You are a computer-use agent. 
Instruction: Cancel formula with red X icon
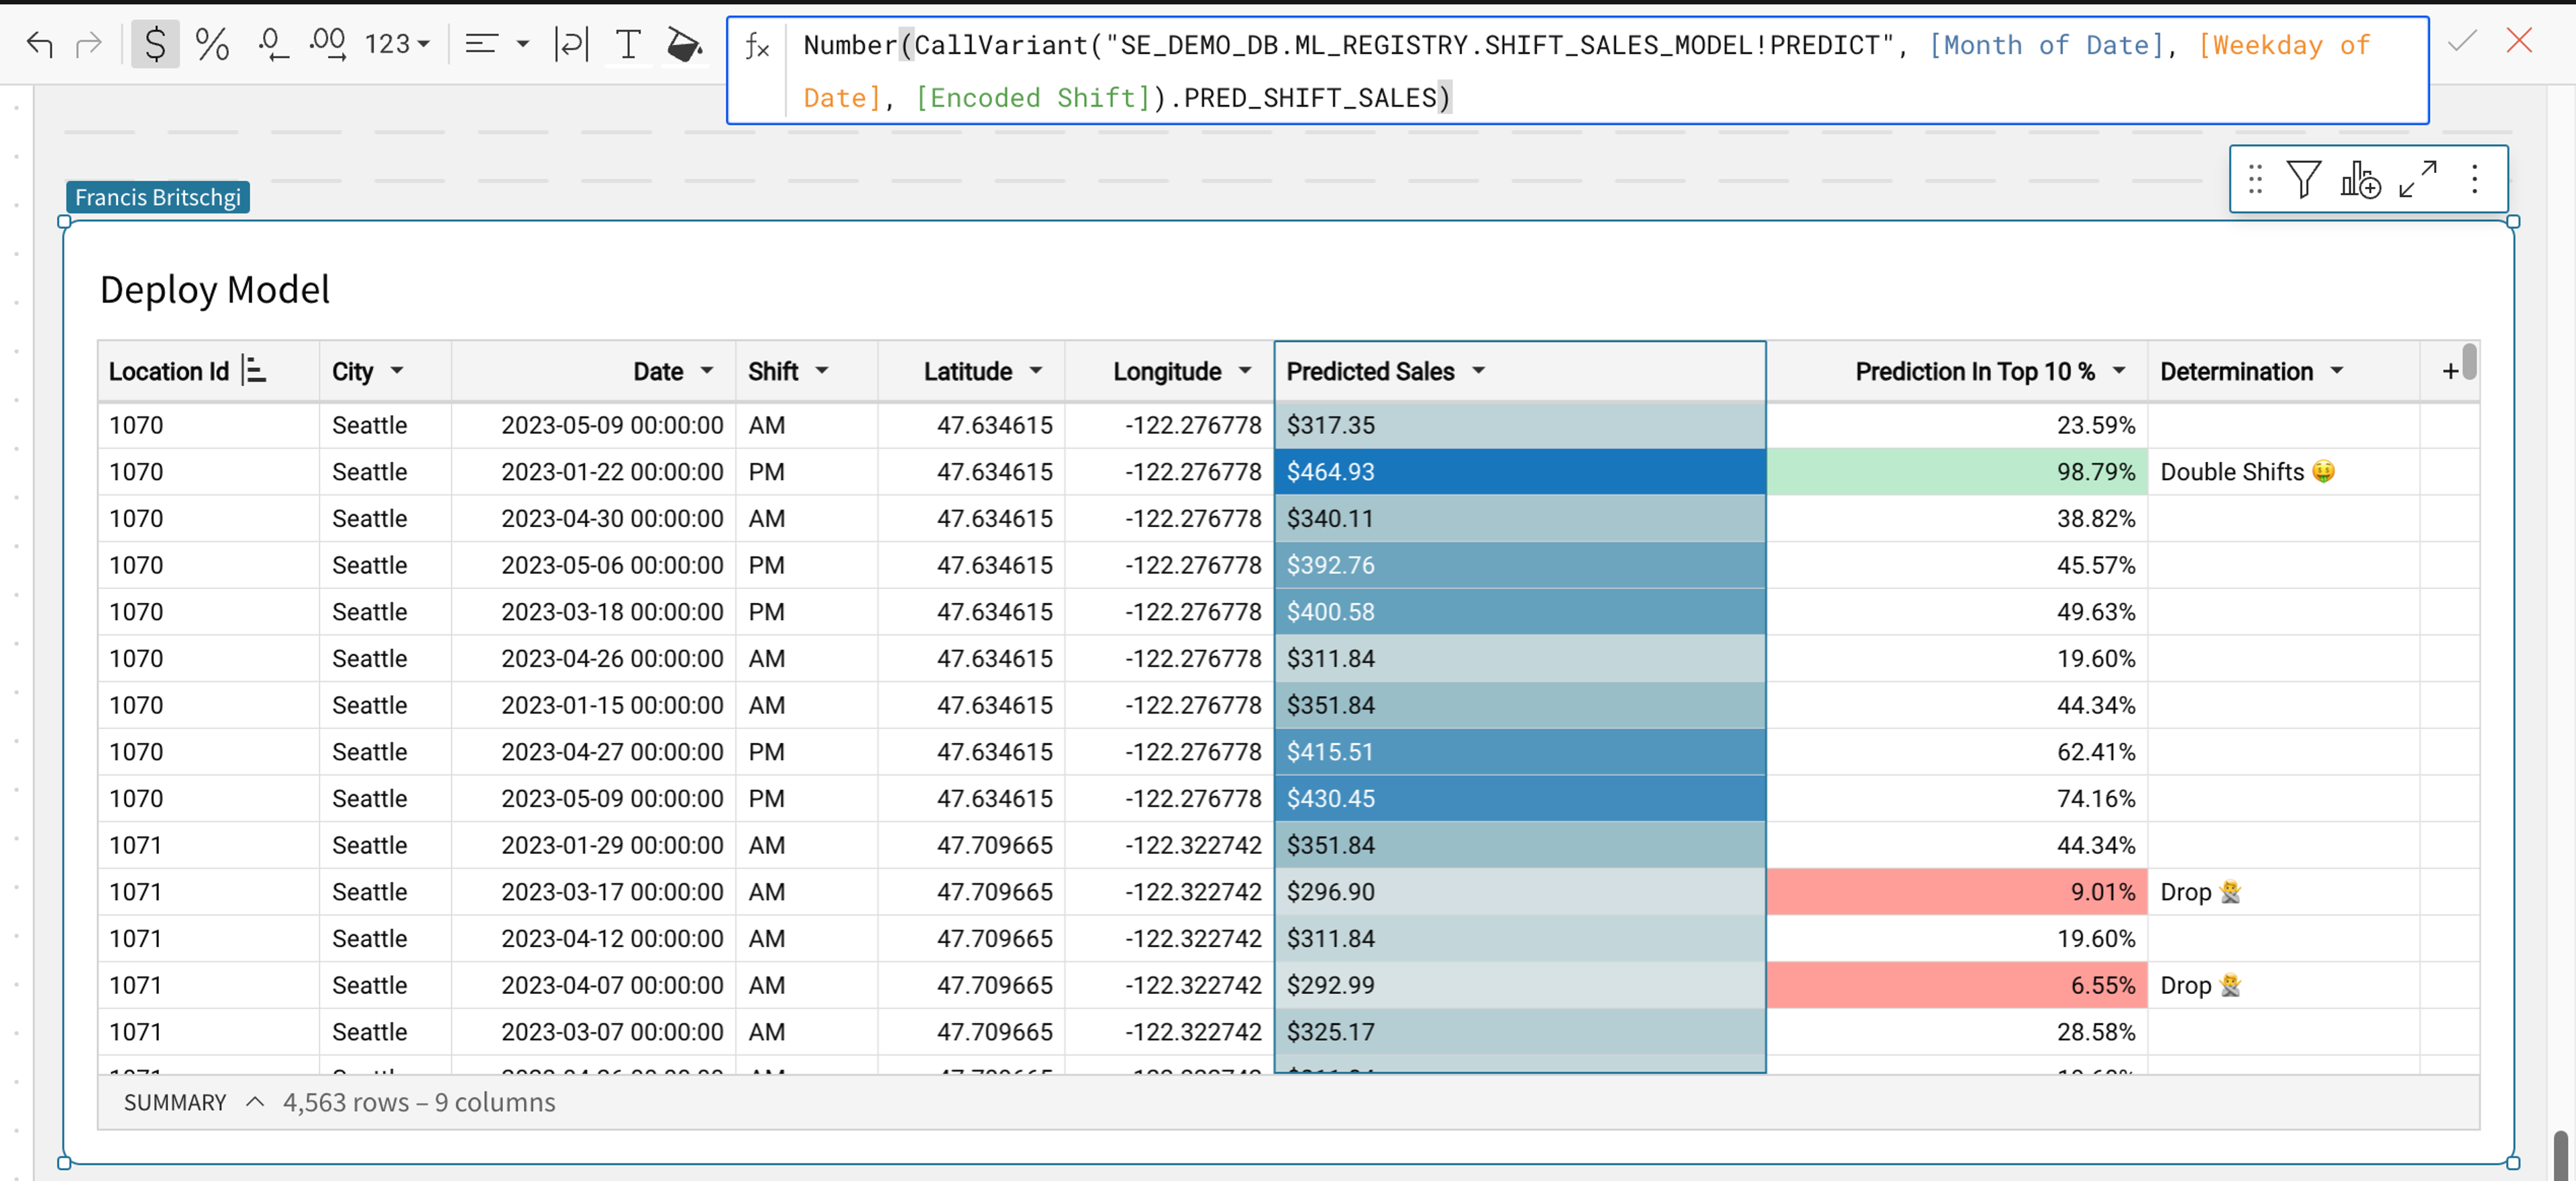2519,41
